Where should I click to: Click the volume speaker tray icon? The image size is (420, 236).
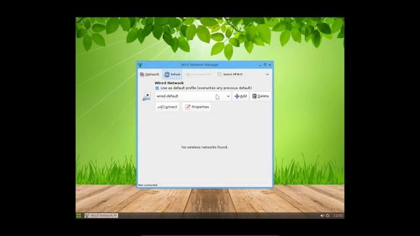[322, 216]
